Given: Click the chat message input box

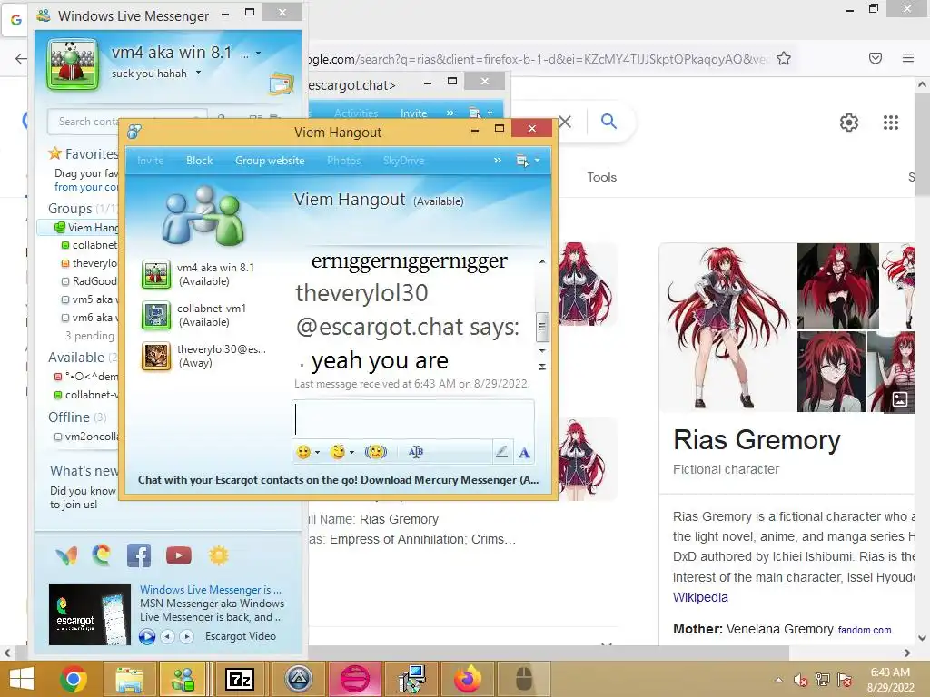Looking at the screenshot, I should coord(413,419).
